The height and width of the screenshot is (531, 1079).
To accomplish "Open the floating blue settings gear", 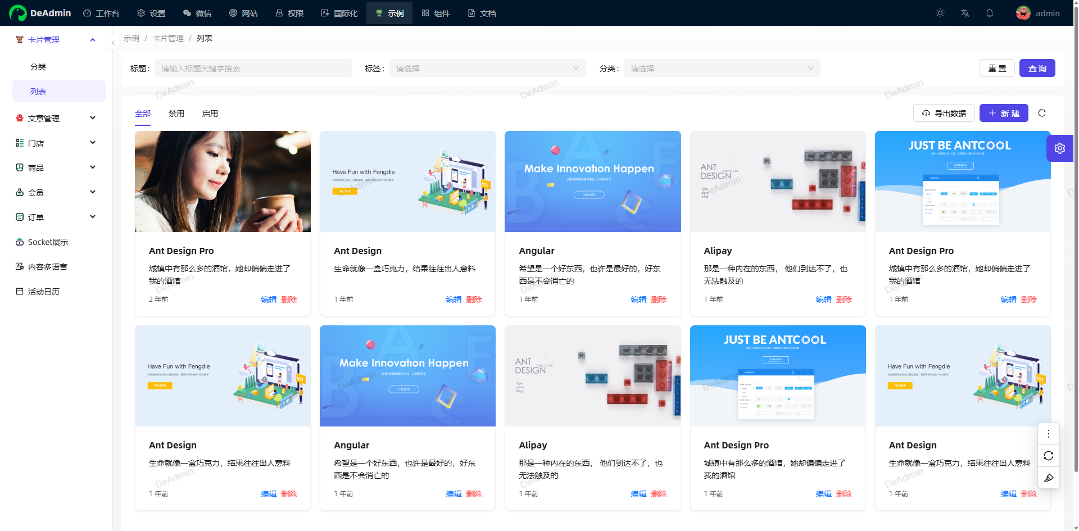I will [x=1060, y=148].
